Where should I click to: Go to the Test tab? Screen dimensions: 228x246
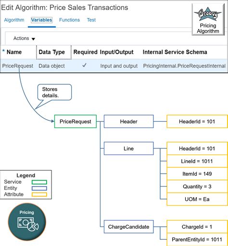click(91, 20)
